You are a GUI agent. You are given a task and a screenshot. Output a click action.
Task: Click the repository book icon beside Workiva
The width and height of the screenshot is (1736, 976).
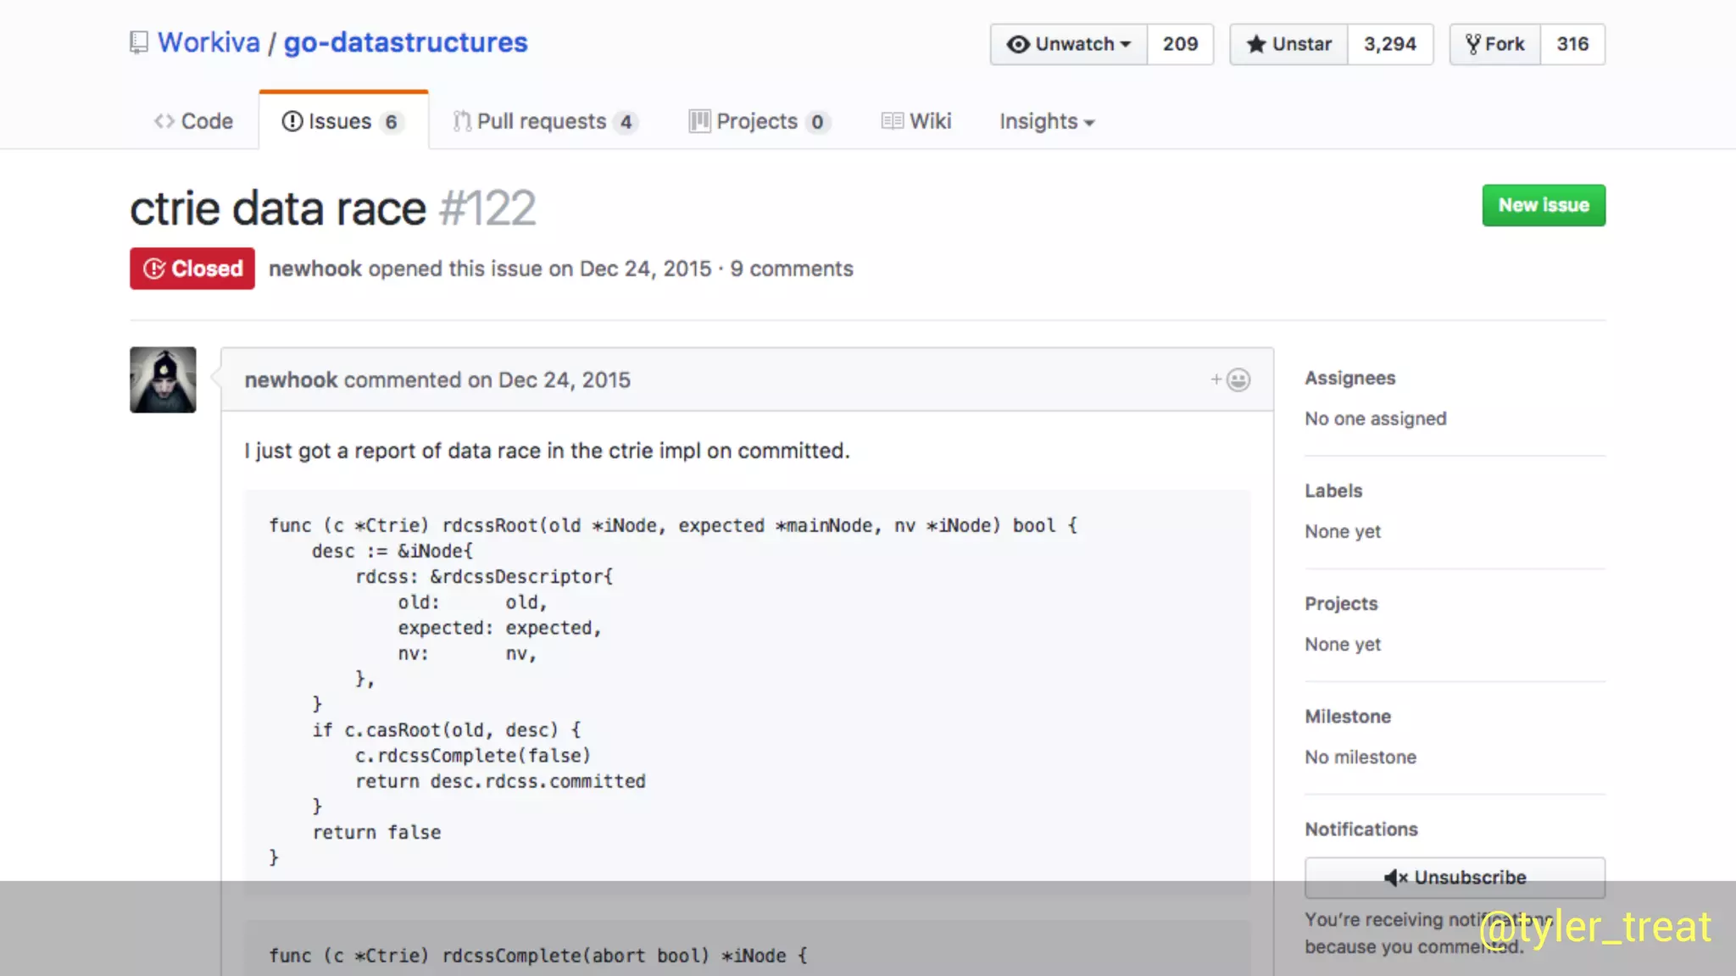[x=138, y=42]
